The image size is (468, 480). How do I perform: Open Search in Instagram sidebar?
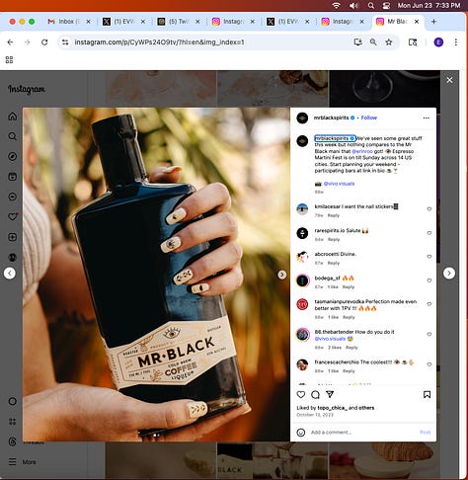(13, 136)
